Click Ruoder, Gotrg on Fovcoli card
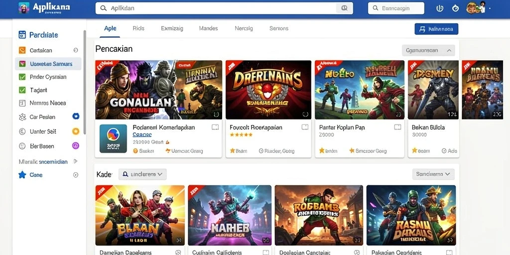The height and width of the screenshot is (255, 510). (x=277, y=151)
